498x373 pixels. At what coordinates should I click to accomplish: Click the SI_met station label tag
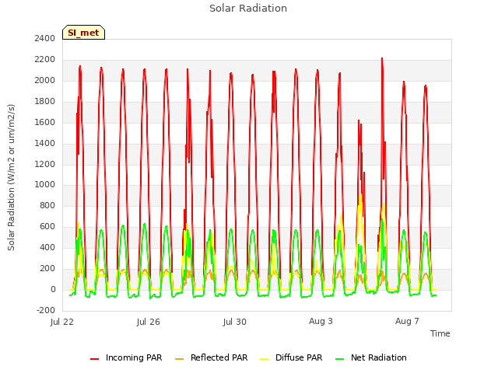tap(83, 33)
